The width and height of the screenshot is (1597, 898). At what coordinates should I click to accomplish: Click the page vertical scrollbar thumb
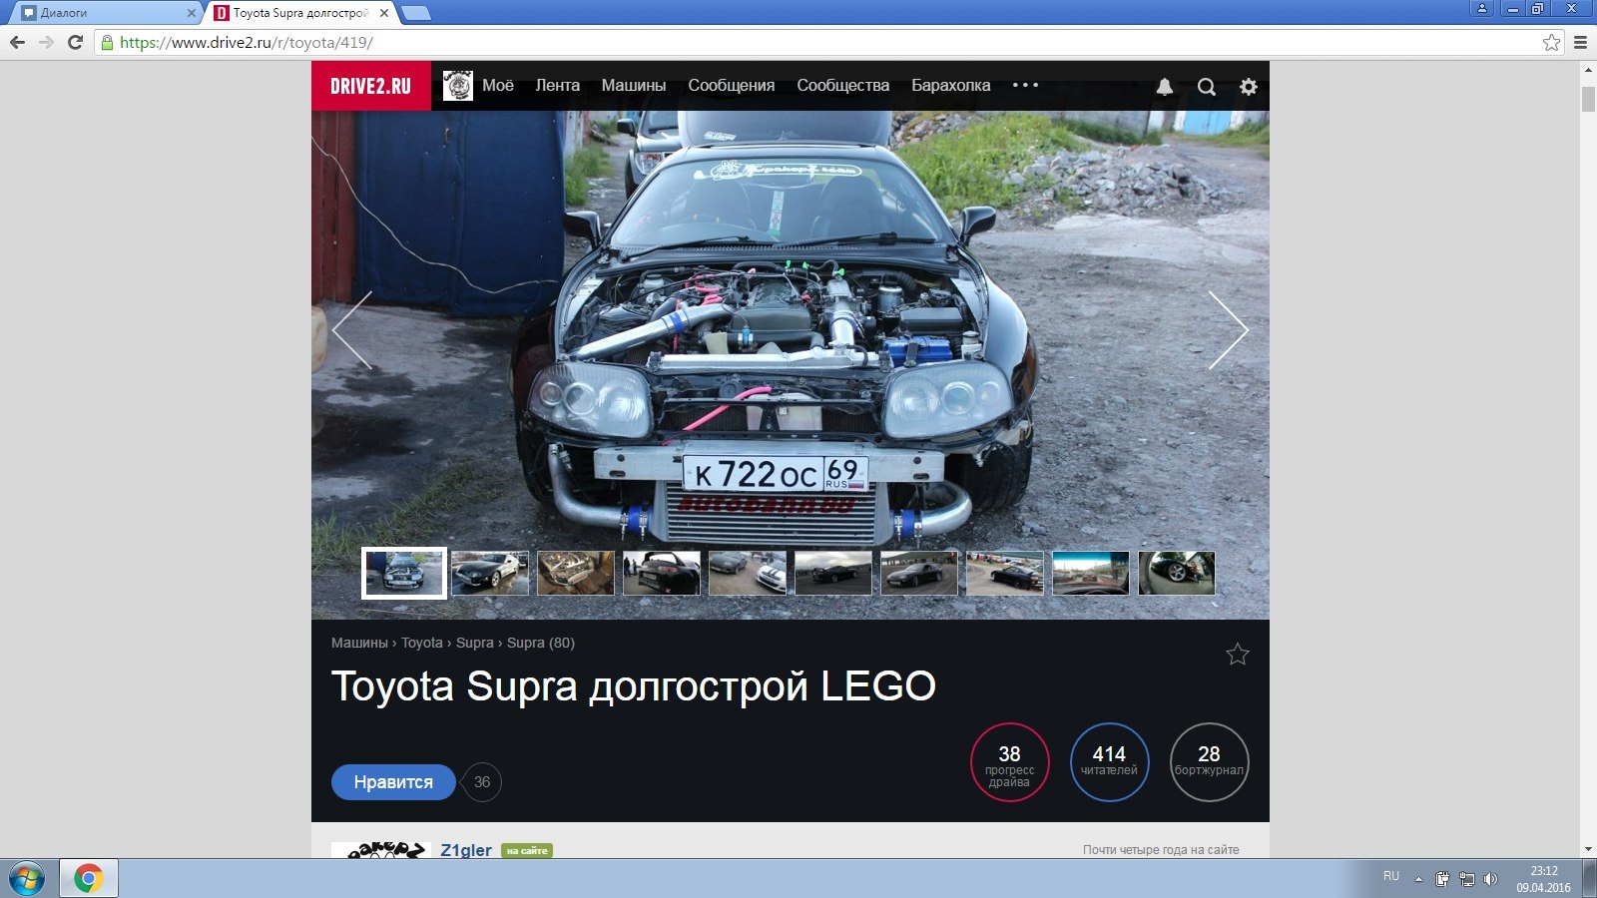1588,100
